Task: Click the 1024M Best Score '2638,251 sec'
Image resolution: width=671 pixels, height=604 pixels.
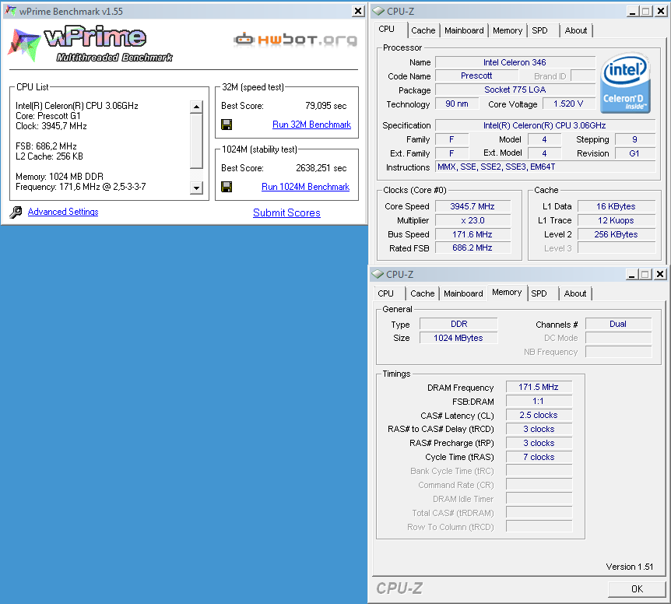Action: [x=321, y=168]
